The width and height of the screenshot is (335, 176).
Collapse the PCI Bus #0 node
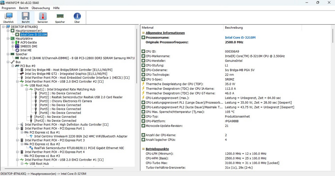point(13,66)
